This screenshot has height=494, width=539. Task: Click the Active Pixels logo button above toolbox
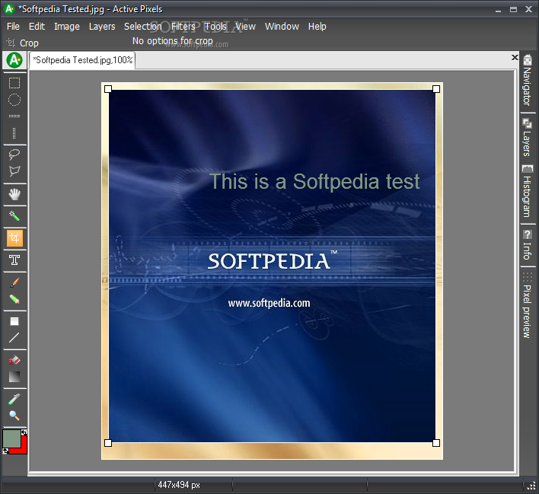coord(14,60)
